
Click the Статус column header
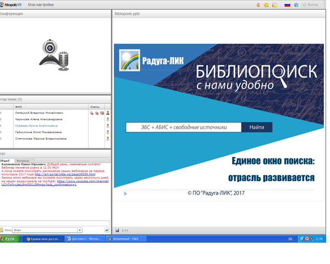[x=95, y=107]
